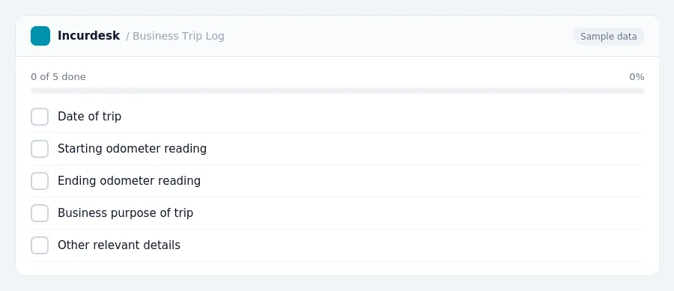This screenshot has height=291, width=674.
Task: Toggle the Business purpose of trip checkbox
Action: 40,213
